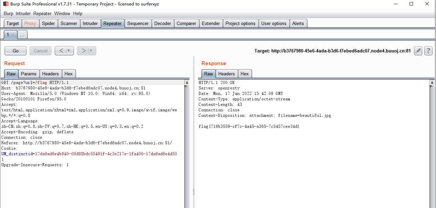Select the Response Hex tab
Image resolution: width=436 pixels, height=208 pixels.
tap(245, 74)
